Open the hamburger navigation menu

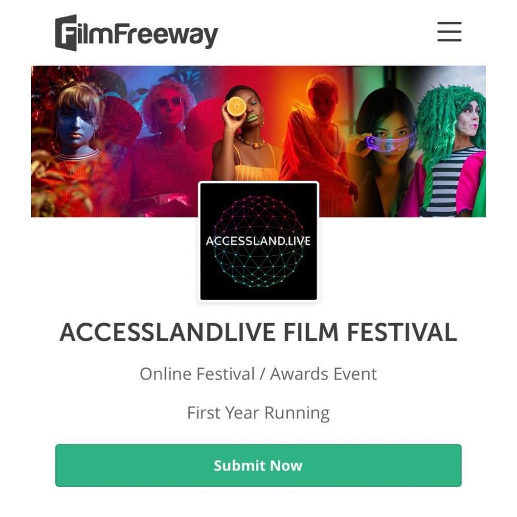click(x=449, y=32)
